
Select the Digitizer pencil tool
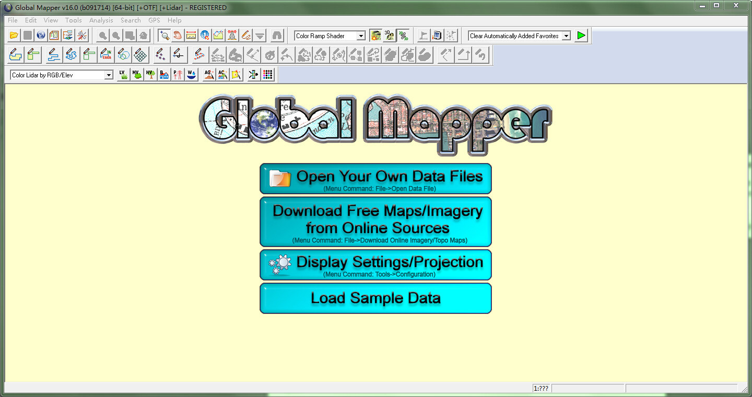pyautogui.click(x=245, y=36)
